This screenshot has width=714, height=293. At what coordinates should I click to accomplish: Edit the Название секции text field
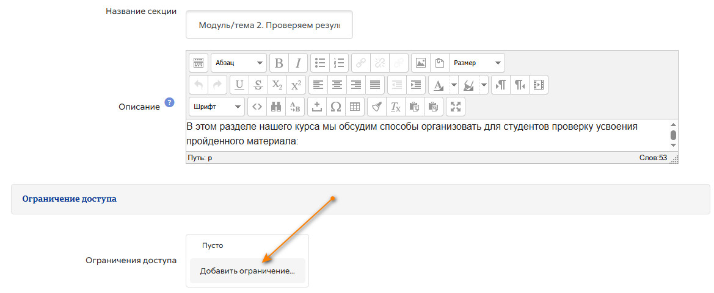click(269, 24)
